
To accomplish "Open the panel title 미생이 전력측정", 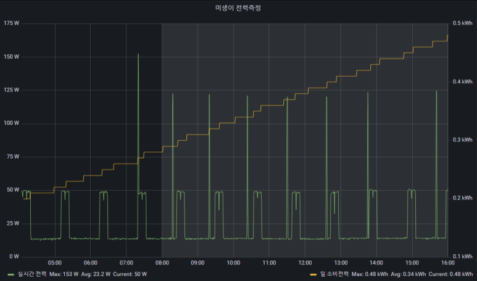I will [238, 8].
